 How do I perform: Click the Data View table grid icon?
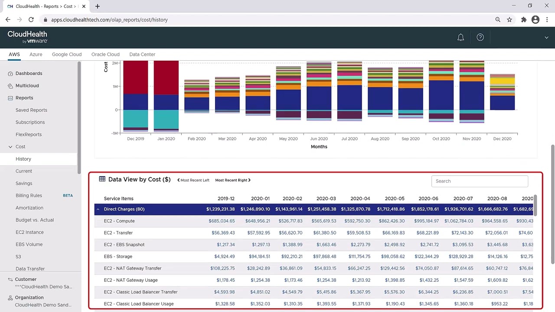point(102,179)
